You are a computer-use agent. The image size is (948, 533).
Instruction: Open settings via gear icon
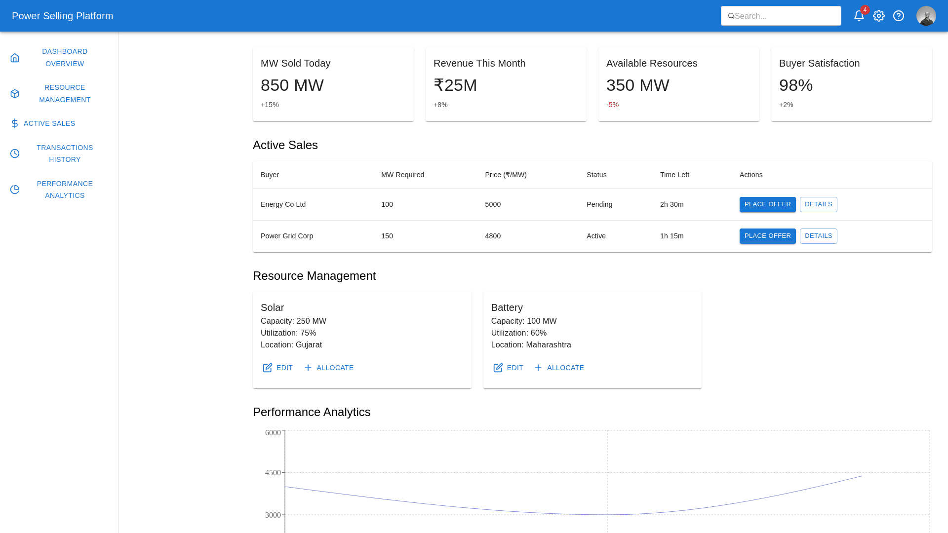point(879,16)
